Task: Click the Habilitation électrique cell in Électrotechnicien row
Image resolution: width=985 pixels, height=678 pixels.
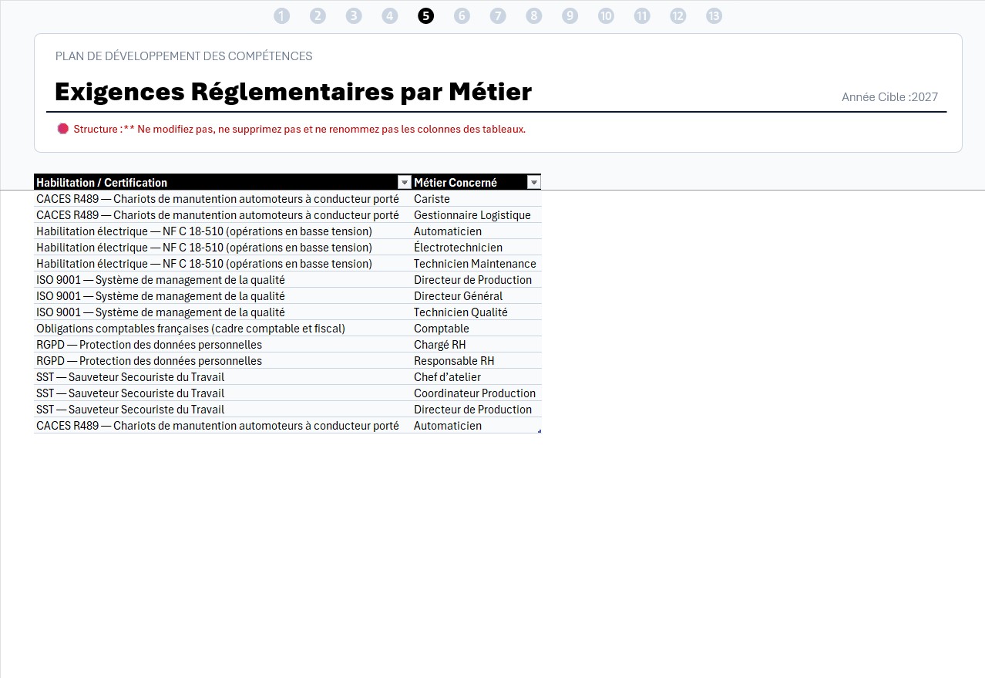Action: click(223, 248)
